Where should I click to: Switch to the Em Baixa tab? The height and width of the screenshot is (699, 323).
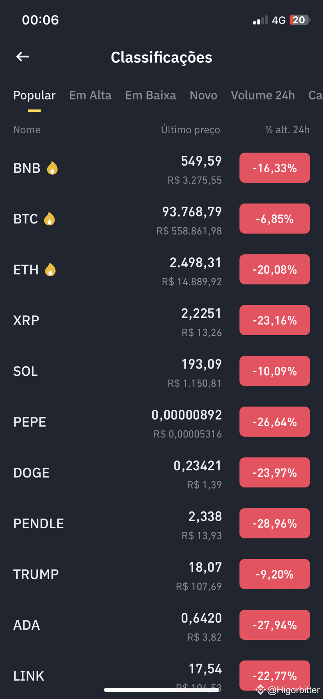pyautogui.click(x=150, y=95)
